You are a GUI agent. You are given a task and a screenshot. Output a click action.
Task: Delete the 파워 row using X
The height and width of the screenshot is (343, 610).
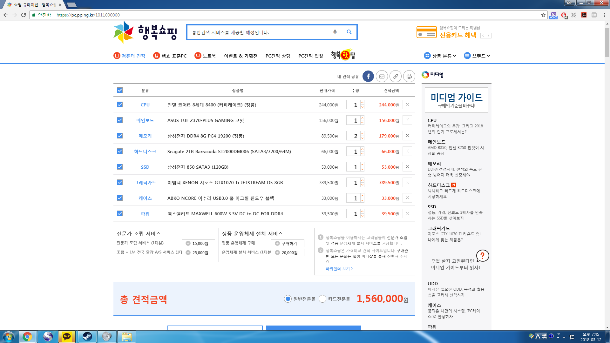pos(407,213)
